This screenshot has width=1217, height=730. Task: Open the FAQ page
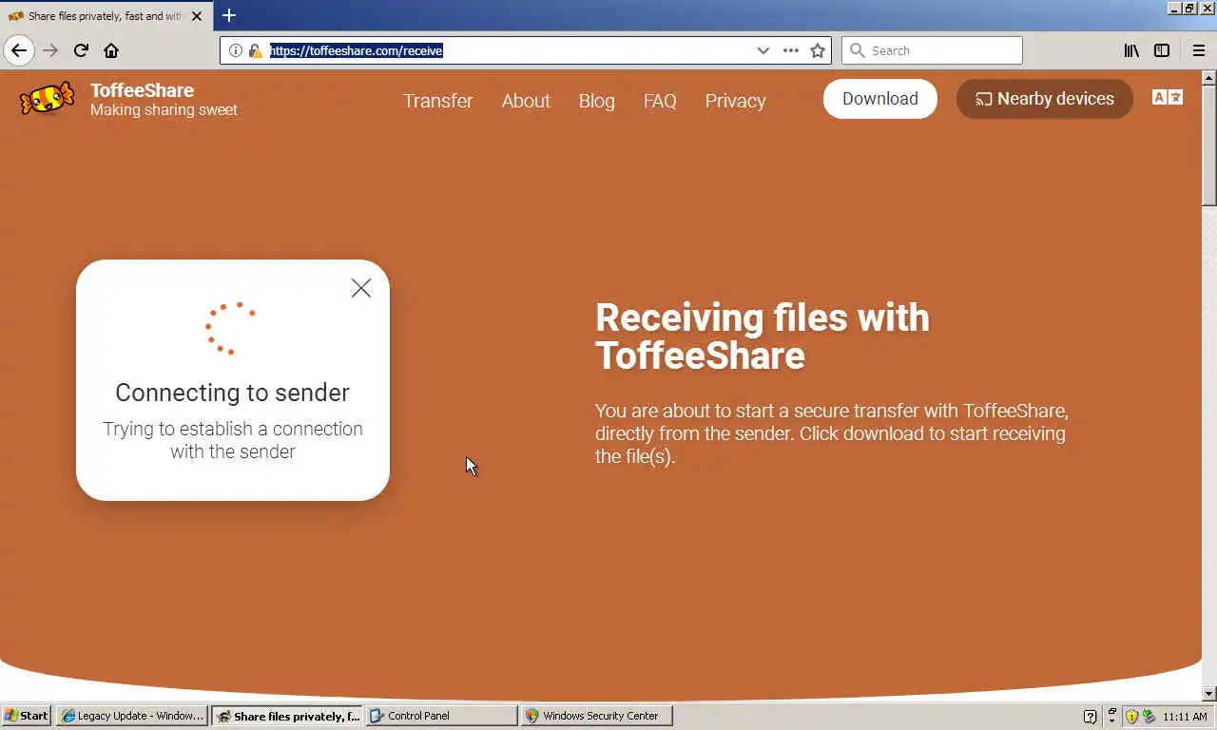point(660,101)
